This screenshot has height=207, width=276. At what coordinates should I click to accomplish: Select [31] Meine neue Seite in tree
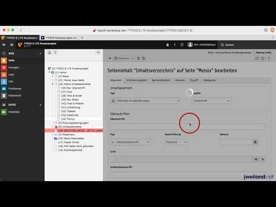[71, 80]
